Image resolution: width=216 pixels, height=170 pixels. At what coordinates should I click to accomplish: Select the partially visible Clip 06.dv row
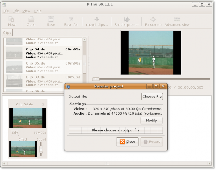[34, 90]
